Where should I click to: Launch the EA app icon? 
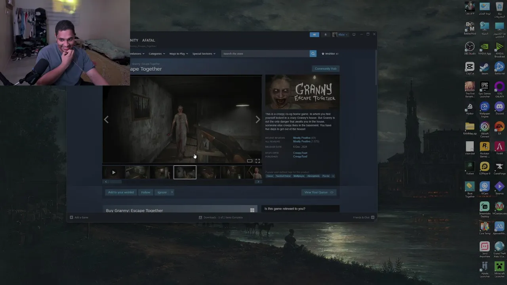499,129
